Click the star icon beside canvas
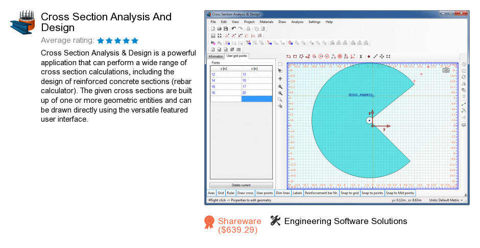Image resolution: width=480 pixels, height=248 pixels. point(280,106)
